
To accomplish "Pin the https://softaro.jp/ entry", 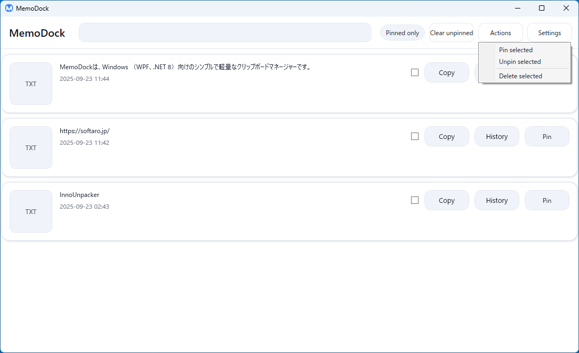I will click(x=547, y=136).
